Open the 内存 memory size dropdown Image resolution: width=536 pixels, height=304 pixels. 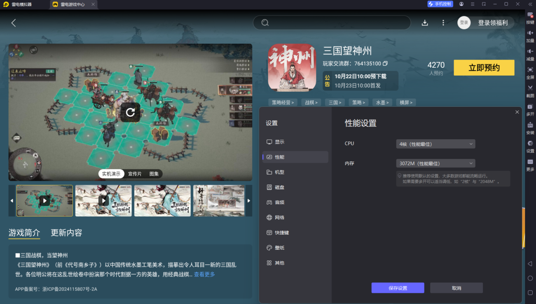(435, 163)
